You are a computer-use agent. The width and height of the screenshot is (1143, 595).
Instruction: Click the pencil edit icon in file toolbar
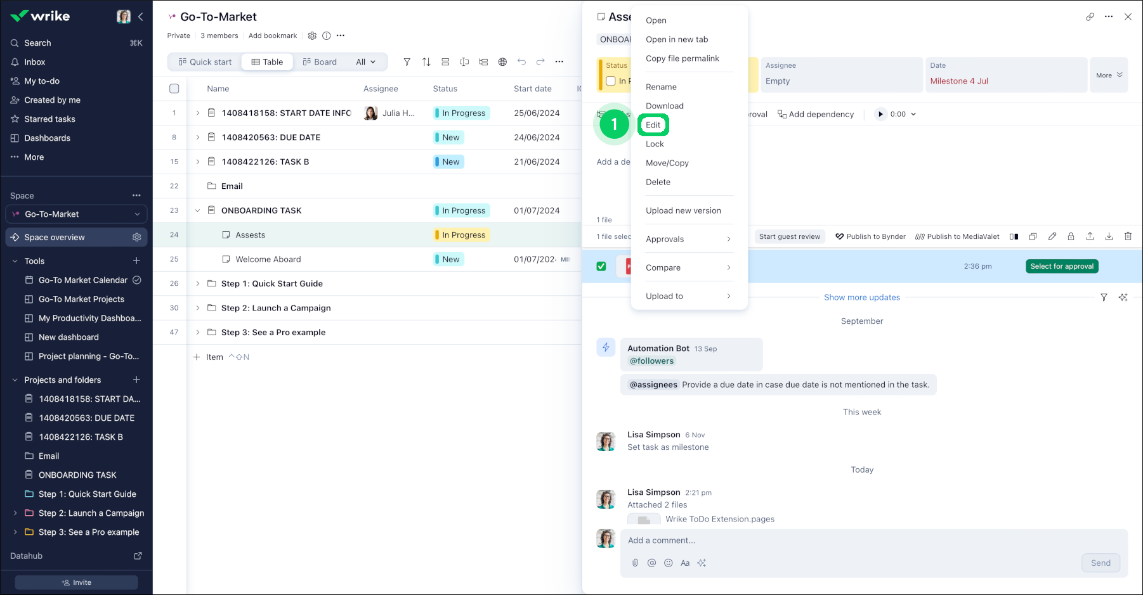pos(1052,236)
